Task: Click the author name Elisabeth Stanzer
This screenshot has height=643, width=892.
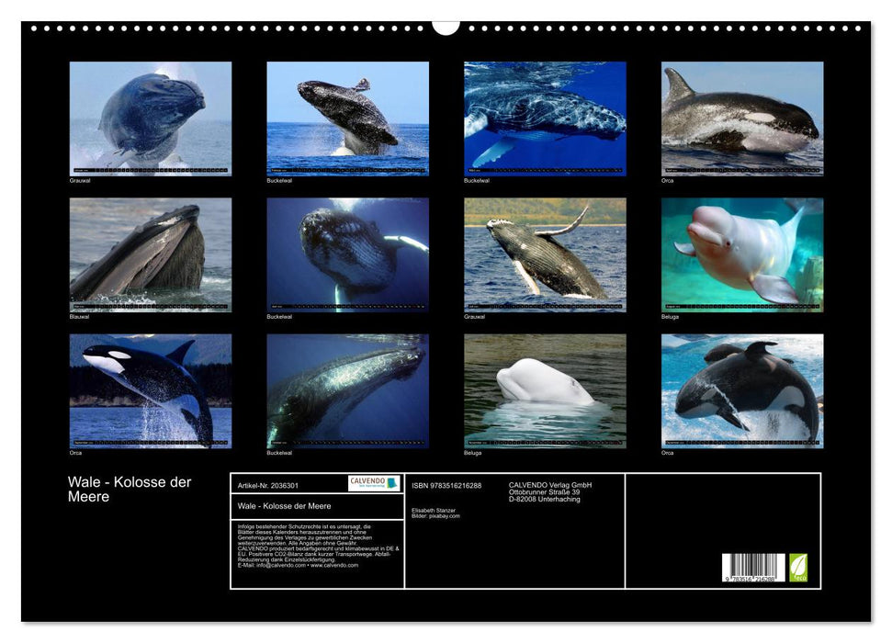Action: point(434,510)
